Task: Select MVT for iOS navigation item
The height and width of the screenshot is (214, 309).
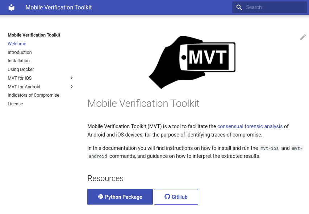Action: (20, 78)
